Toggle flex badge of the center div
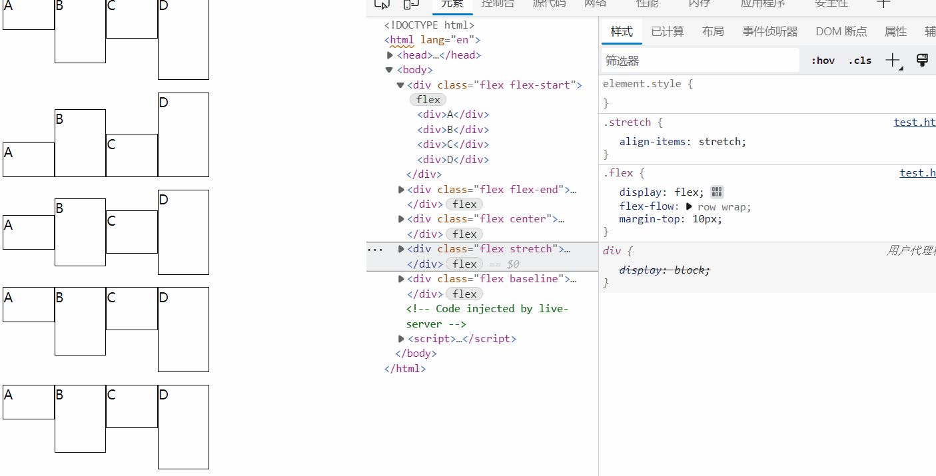This screenshot has width=936, height=476. tap(464, 234)
